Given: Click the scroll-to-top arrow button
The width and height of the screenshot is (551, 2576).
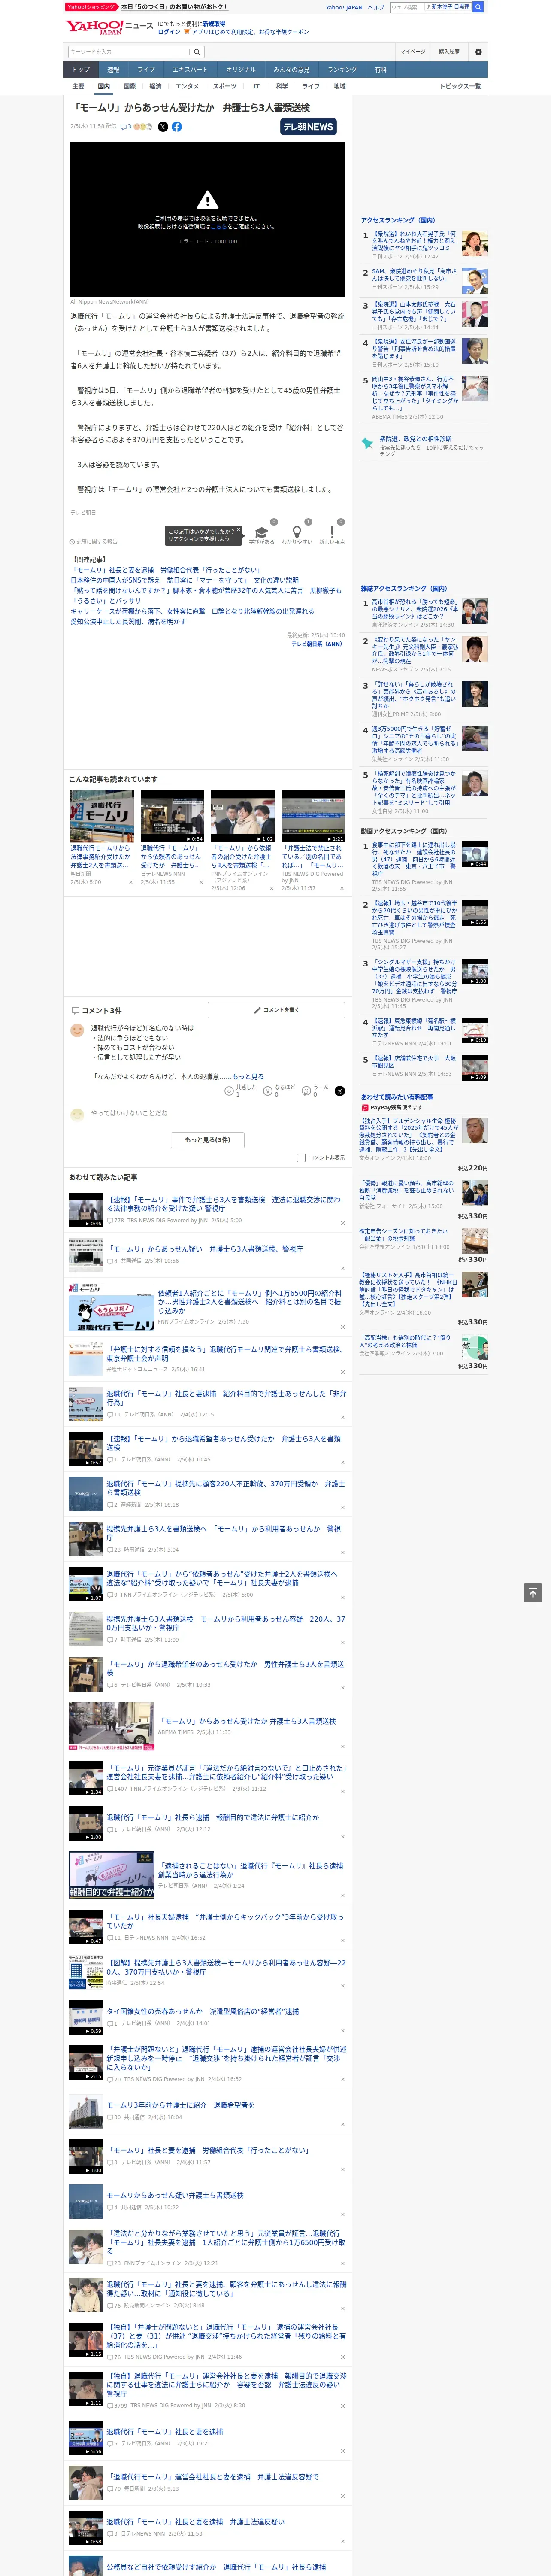Looking at the screenshot, I should [x=532, y=1592].
